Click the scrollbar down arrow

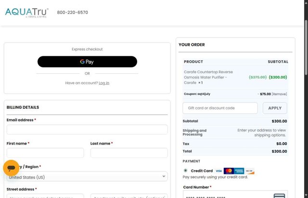306,196
